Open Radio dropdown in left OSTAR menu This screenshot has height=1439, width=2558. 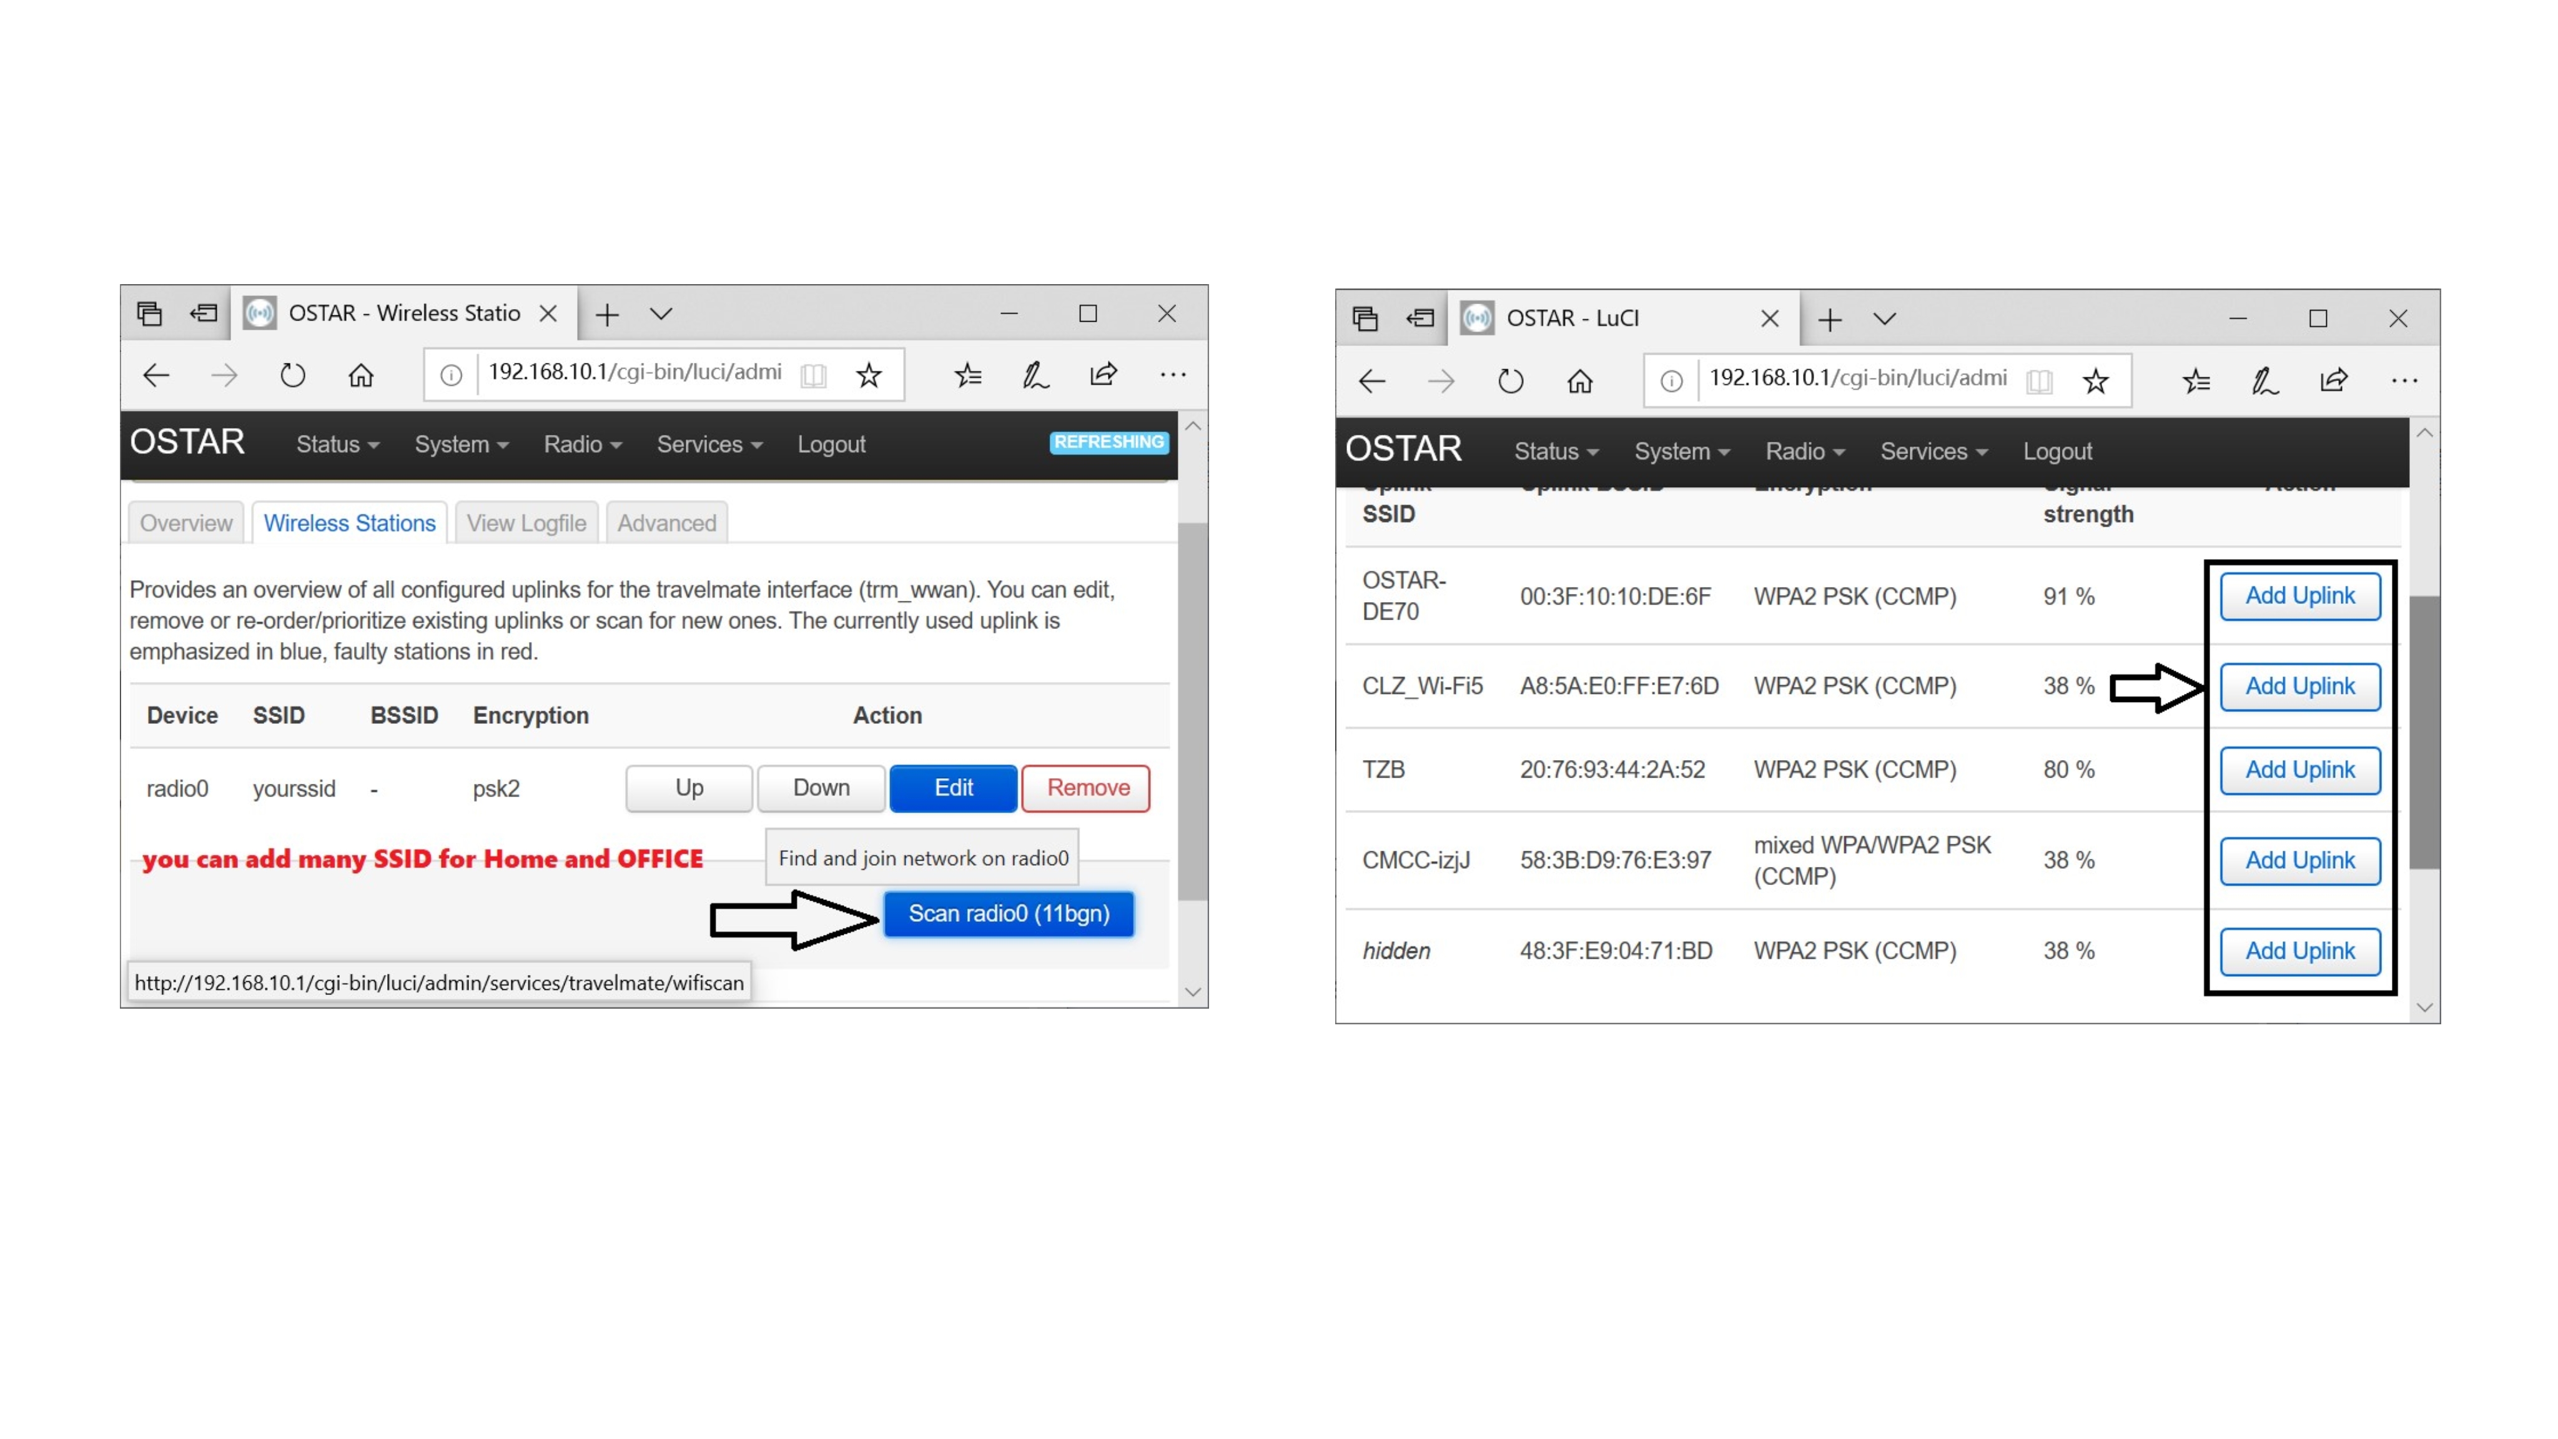point(582,444)
